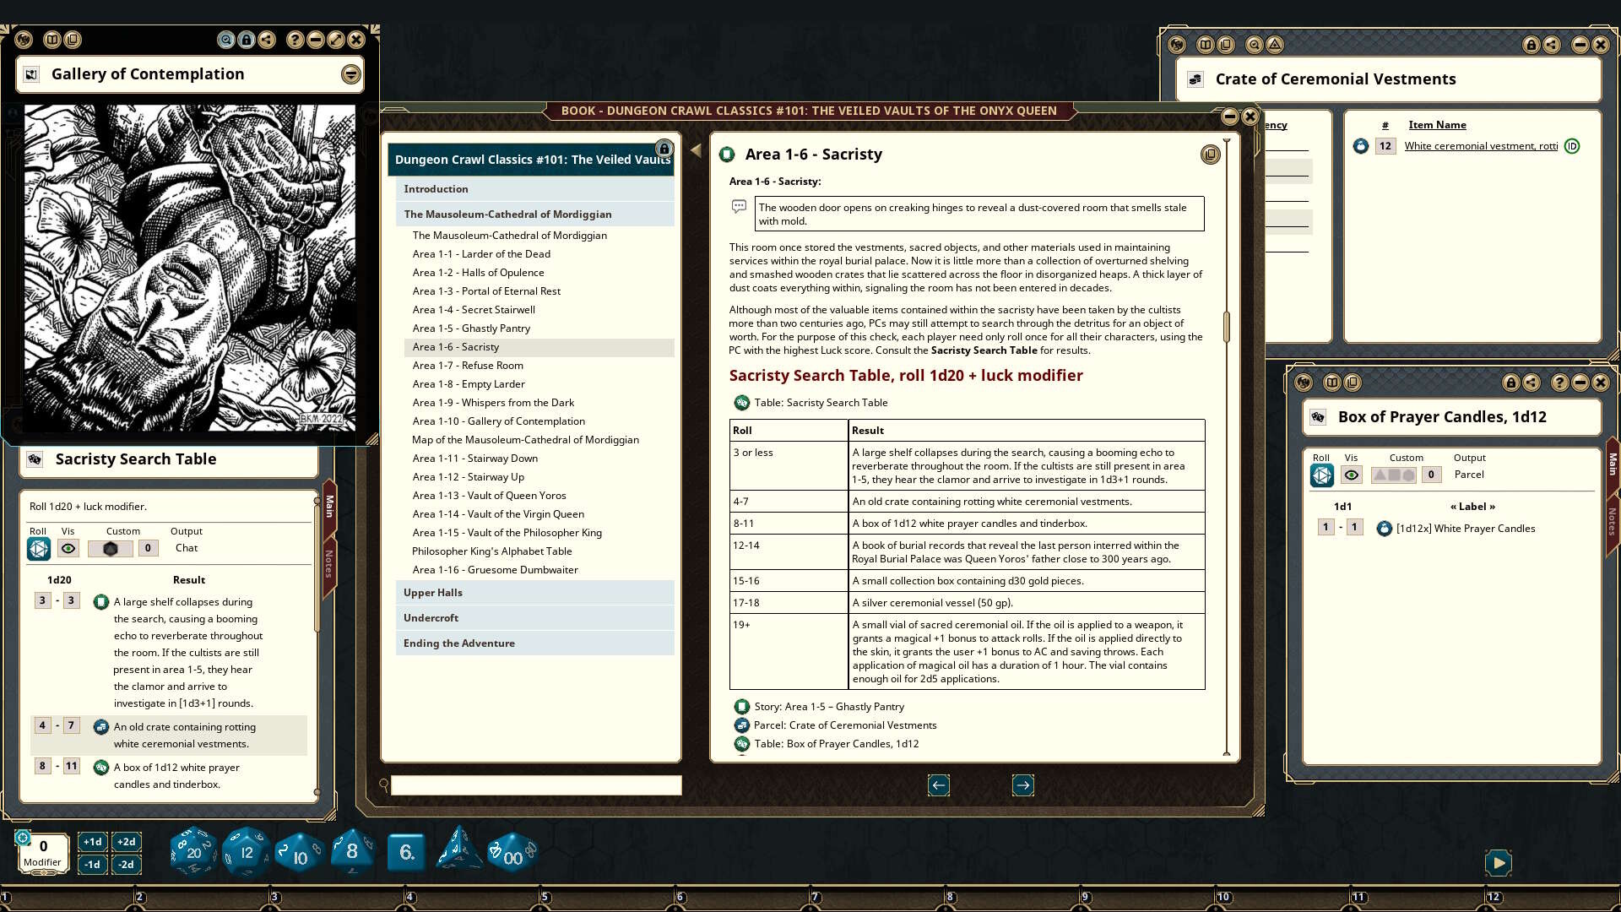Open the radial menu icon on Area 1-6 Sacristy page
The image size is (1621, 912).
pos(1211,155)
